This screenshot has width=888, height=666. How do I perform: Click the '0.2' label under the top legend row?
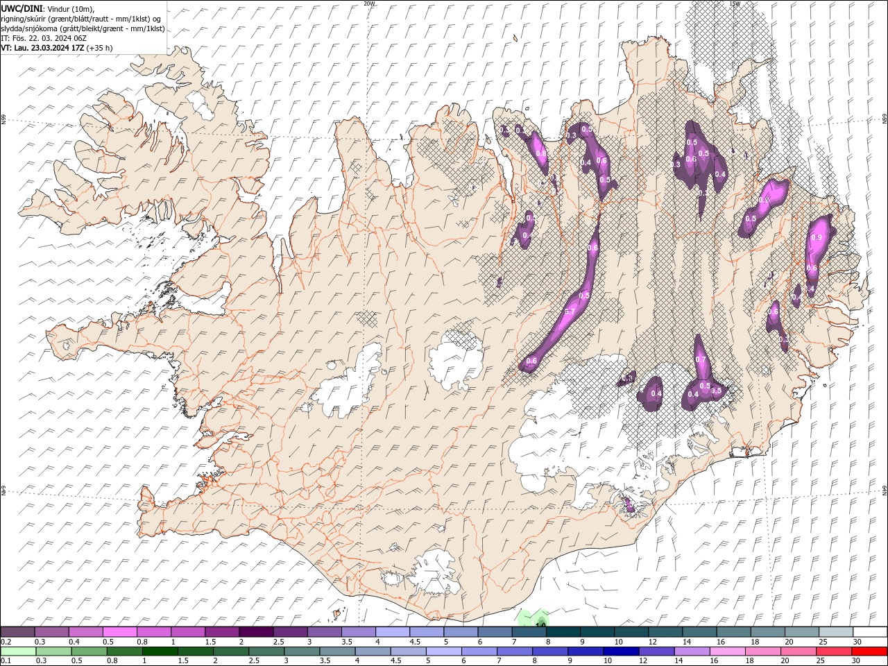tap(6, 642)
